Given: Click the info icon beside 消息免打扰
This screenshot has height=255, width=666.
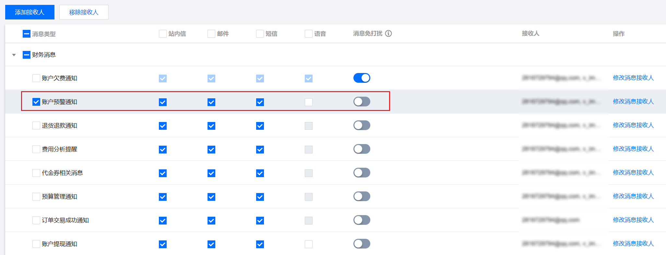Looking at the screenshot, I should click(x=388, y=33).
